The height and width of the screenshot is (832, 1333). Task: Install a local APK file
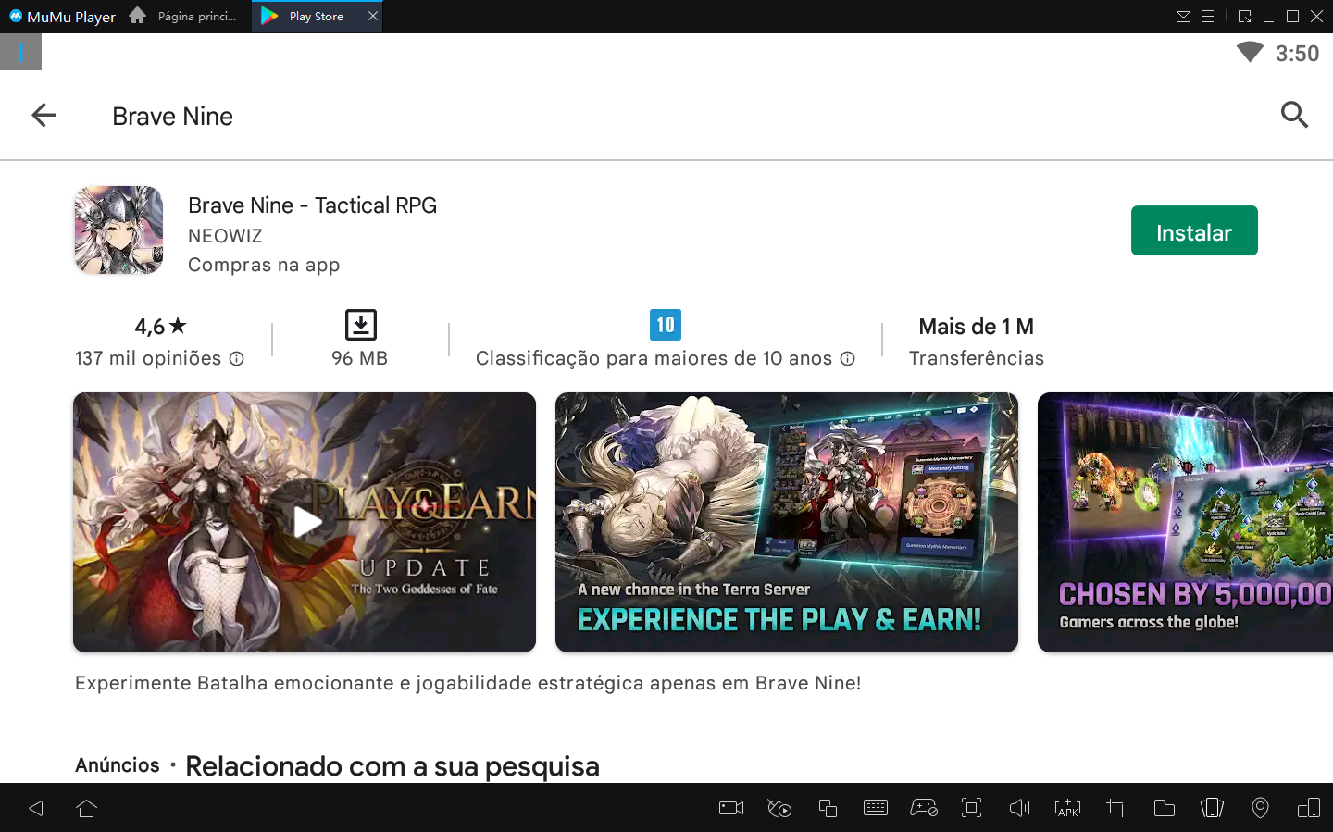pos(1067,808)
